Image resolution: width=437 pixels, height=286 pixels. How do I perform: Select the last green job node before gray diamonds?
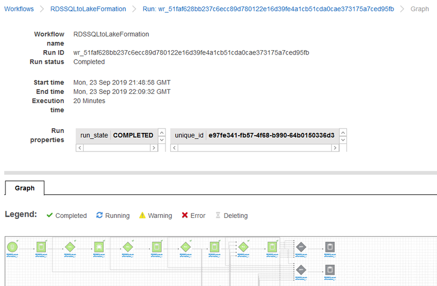click(272, 247)
